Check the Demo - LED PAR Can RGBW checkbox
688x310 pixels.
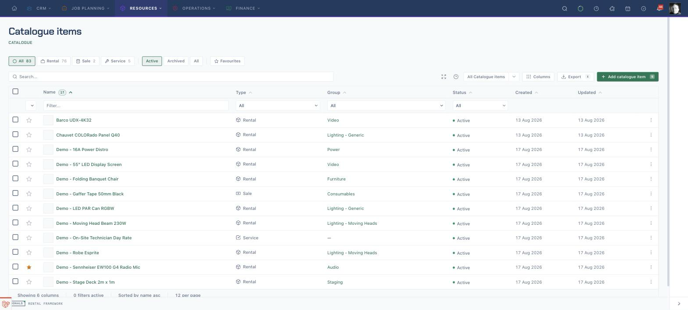point(15,208)
